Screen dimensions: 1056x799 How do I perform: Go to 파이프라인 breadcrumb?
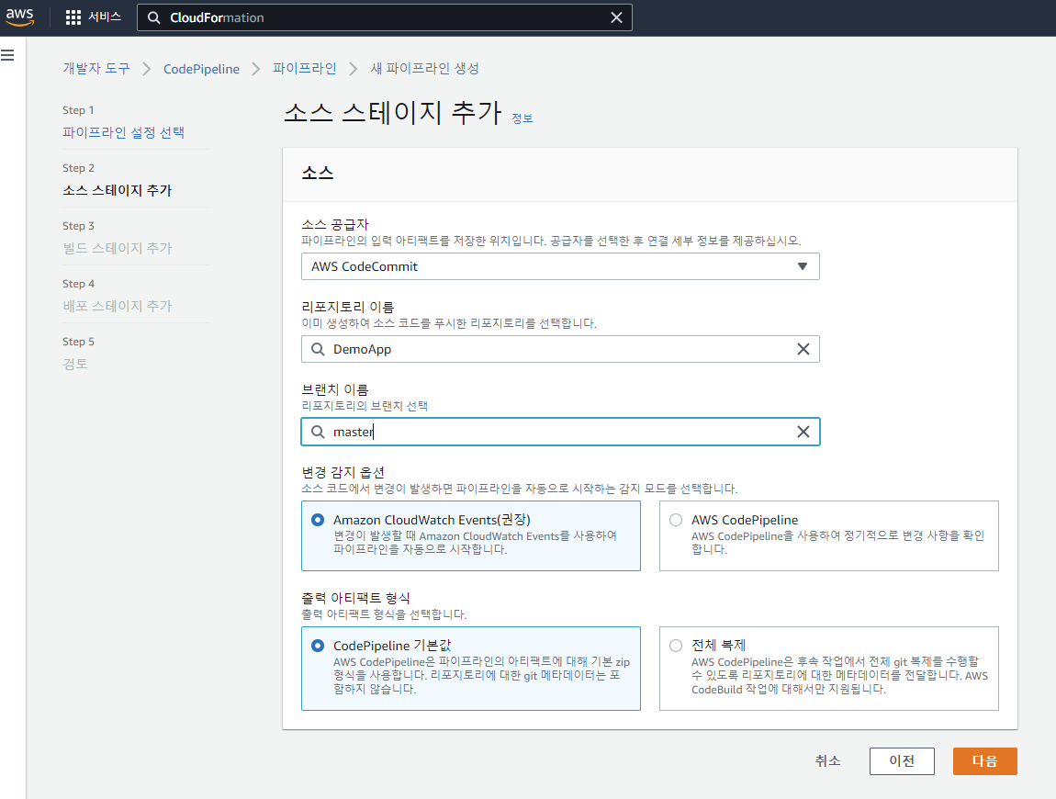click(305, 68)
